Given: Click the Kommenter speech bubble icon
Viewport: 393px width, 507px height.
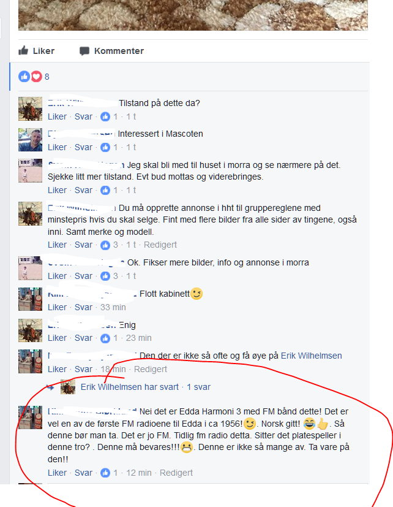Looking at the screenshot, I should pyautogui.click(x=84, y=51).
